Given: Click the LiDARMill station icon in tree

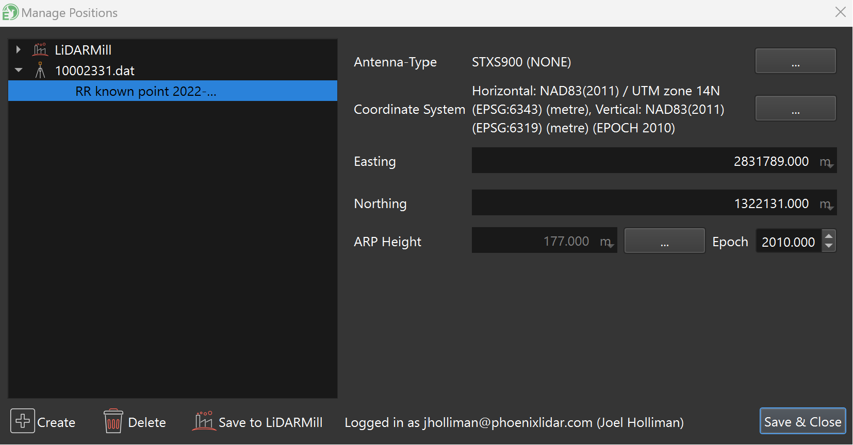Looking at the screenshot, I should 40,50.
